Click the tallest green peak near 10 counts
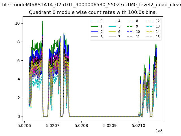The image size is (181, 136). [x=42, y=22]
